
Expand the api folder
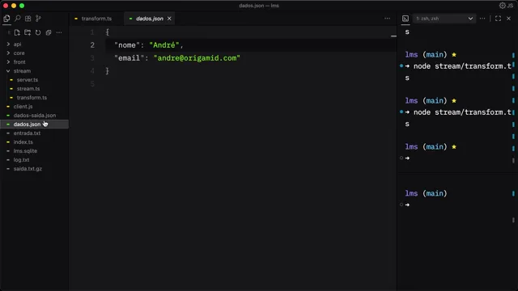[17, 44]
